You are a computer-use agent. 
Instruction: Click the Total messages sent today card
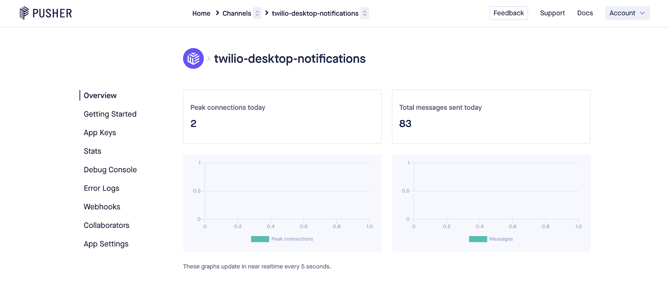tap(491, 117)
